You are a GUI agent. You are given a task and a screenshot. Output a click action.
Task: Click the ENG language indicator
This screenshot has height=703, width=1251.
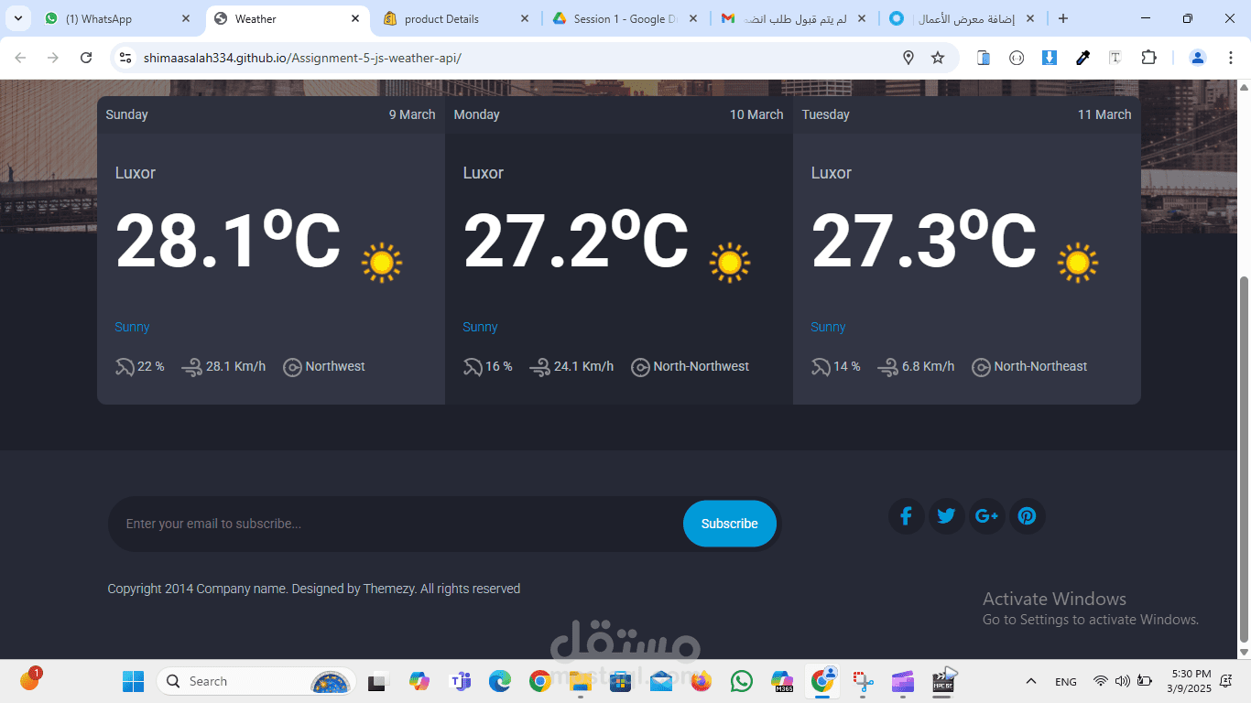click(x=1065, y=682)
